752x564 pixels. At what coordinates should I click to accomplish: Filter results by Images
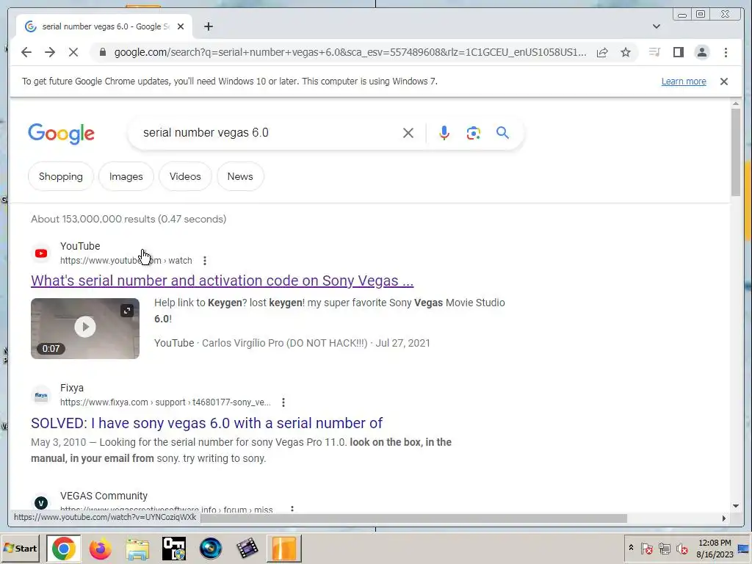tap(126, 176)
